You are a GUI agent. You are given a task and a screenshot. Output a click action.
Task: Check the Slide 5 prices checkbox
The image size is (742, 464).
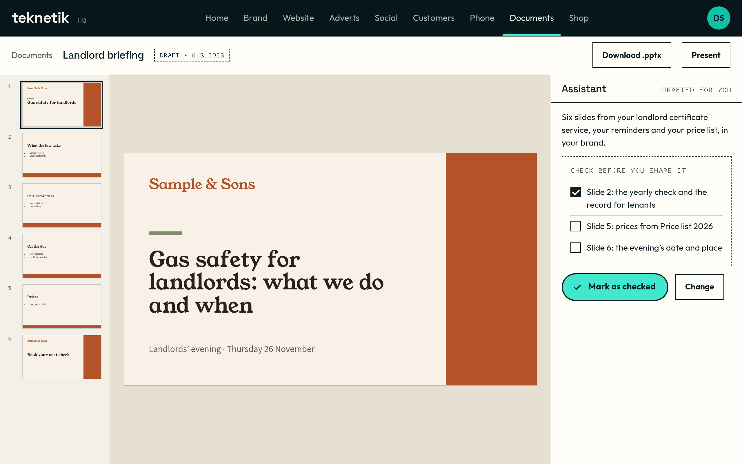tap(576, 226)
